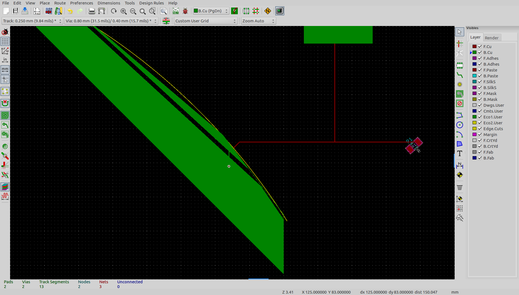Click the Read Netlist icon
Image resolution: width=519 pixels, height=295 pixels.
point(175,11)
